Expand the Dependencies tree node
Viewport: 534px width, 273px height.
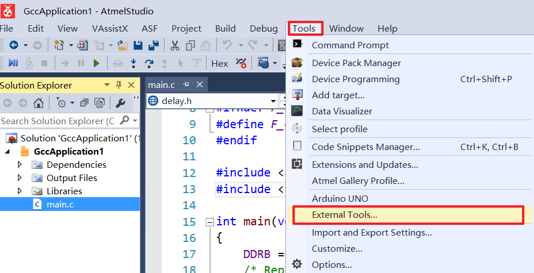coord(20,164)
